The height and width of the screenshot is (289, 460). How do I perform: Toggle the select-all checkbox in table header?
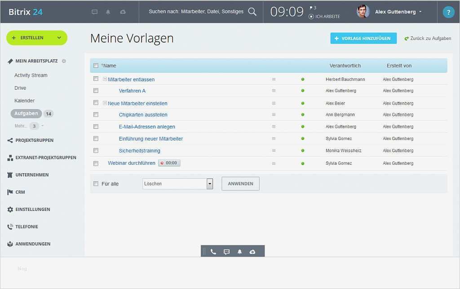(96, 66)
